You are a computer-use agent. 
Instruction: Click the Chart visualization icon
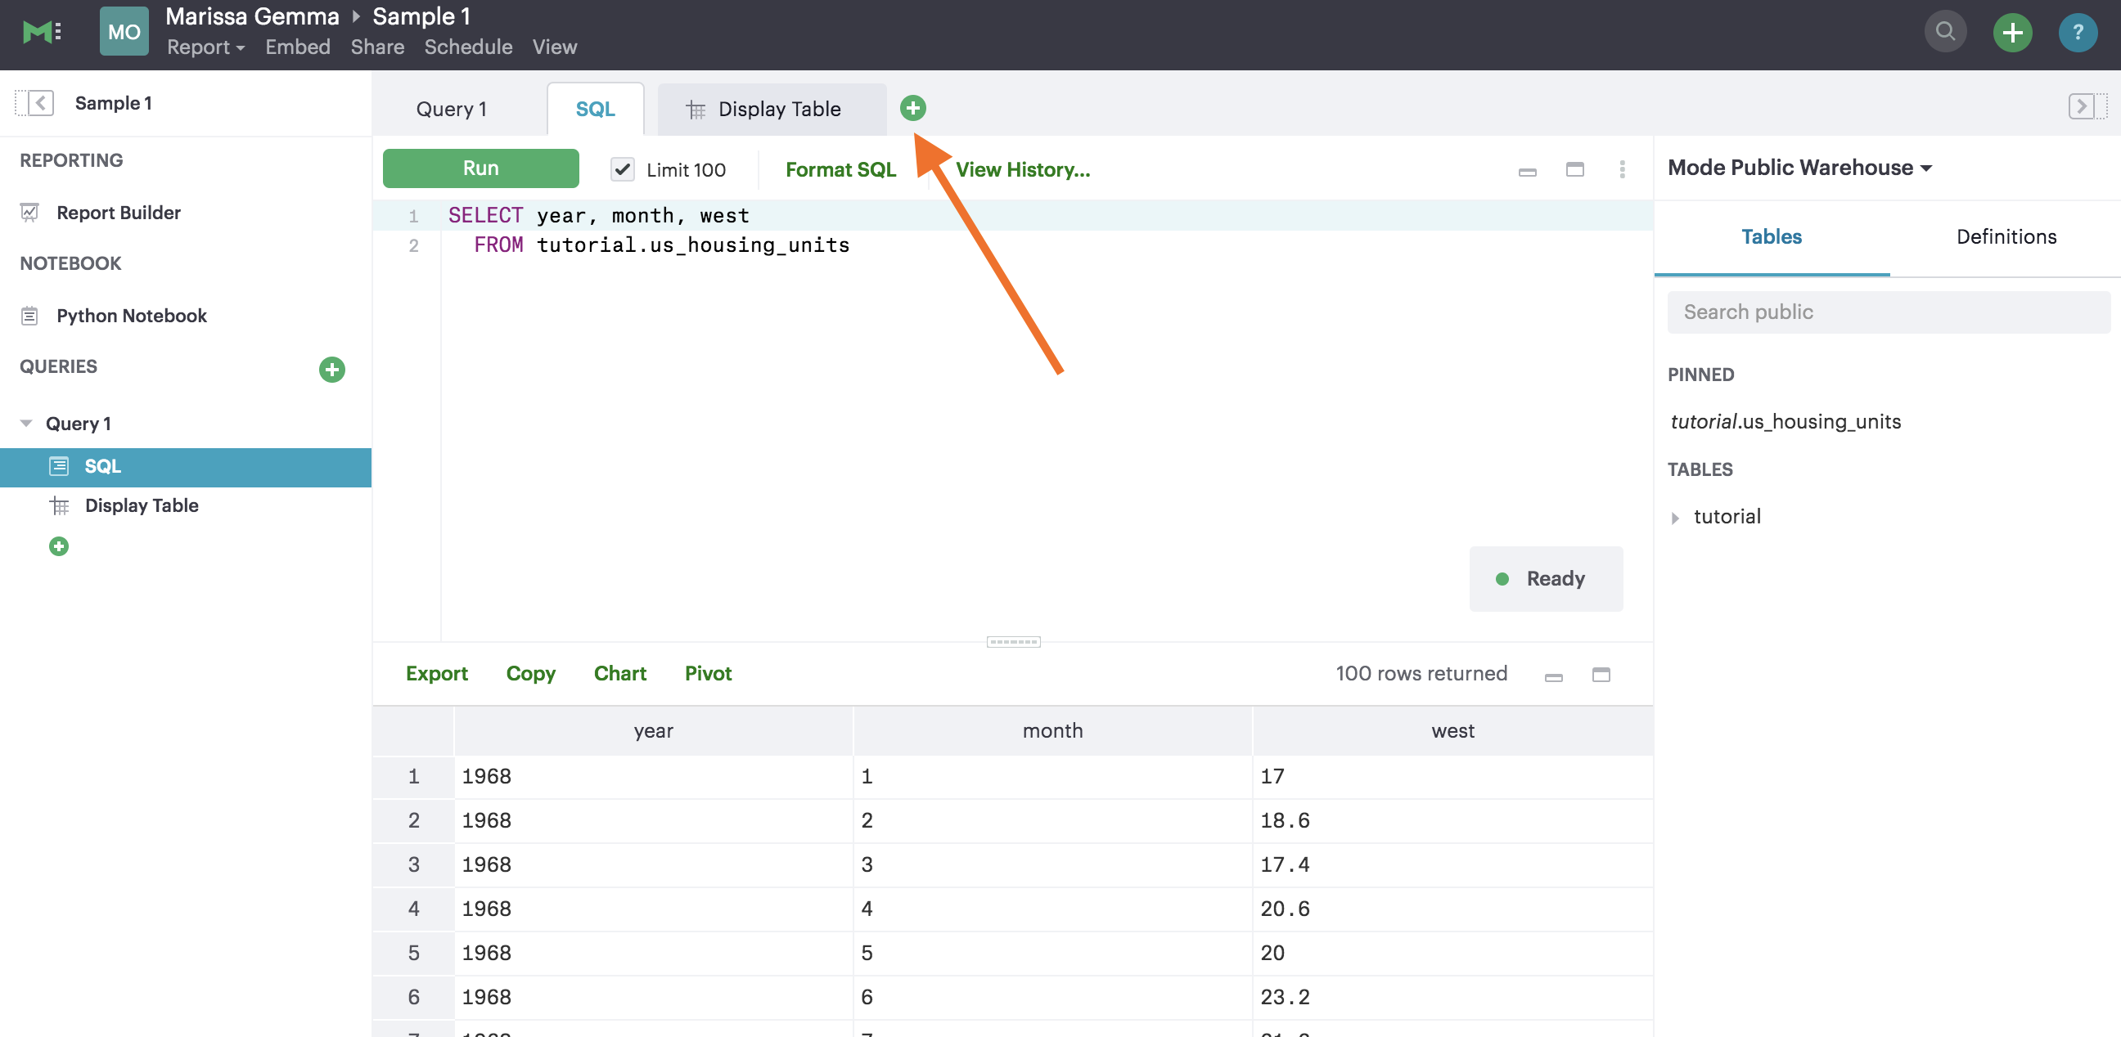[x=619, y=672]
